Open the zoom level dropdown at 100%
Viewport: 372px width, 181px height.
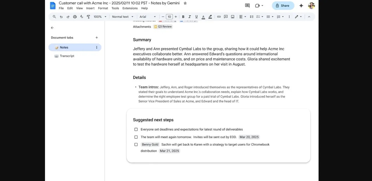(x=100, y=17)
